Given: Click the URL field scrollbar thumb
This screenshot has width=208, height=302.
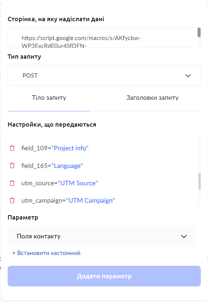Looking at the screenshot, I should (199, 32).
